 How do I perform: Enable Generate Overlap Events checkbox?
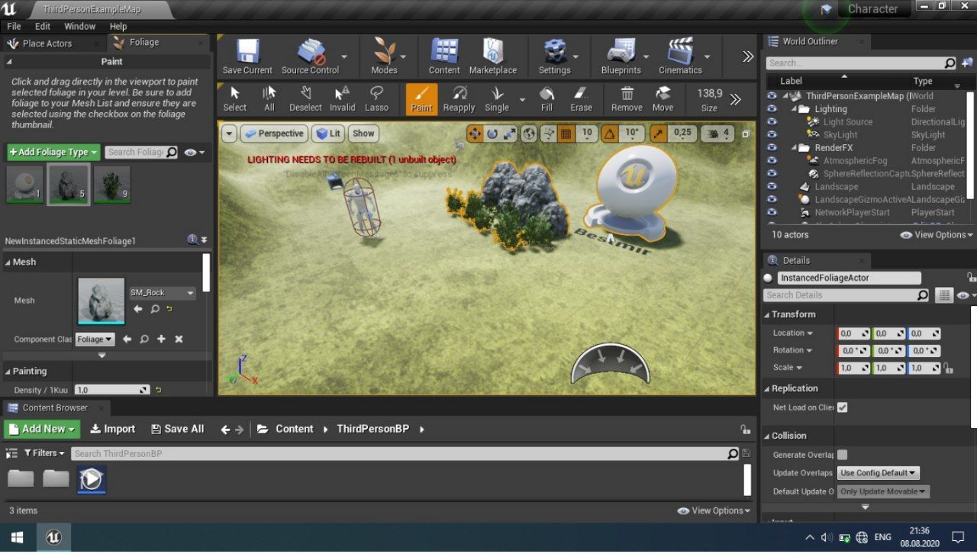(x=842, y=455)
